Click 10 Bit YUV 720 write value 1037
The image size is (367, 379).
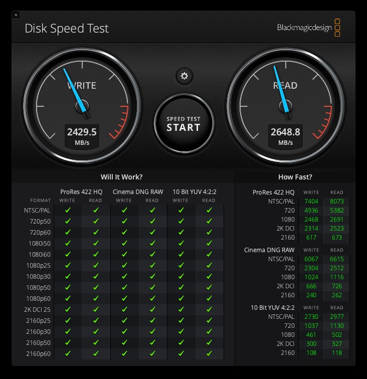point(311,326)
